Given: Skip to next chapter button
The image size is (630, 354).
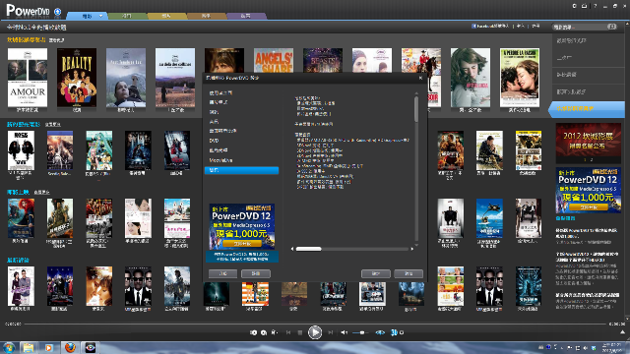Looking at the screenshot, I should click(x=331, y=332).
